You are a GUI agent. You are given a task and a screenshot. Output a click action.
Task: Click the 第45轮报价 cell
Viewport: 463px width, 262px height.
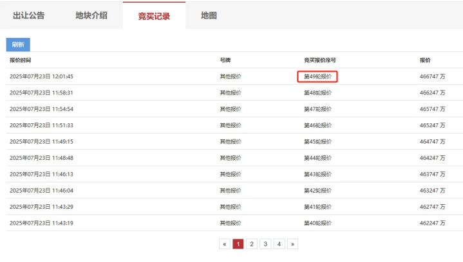coord(317,142)
